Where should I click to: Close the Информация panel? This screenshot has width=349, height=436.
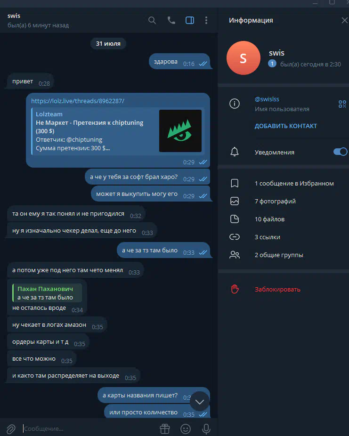(x=344, y=20)
